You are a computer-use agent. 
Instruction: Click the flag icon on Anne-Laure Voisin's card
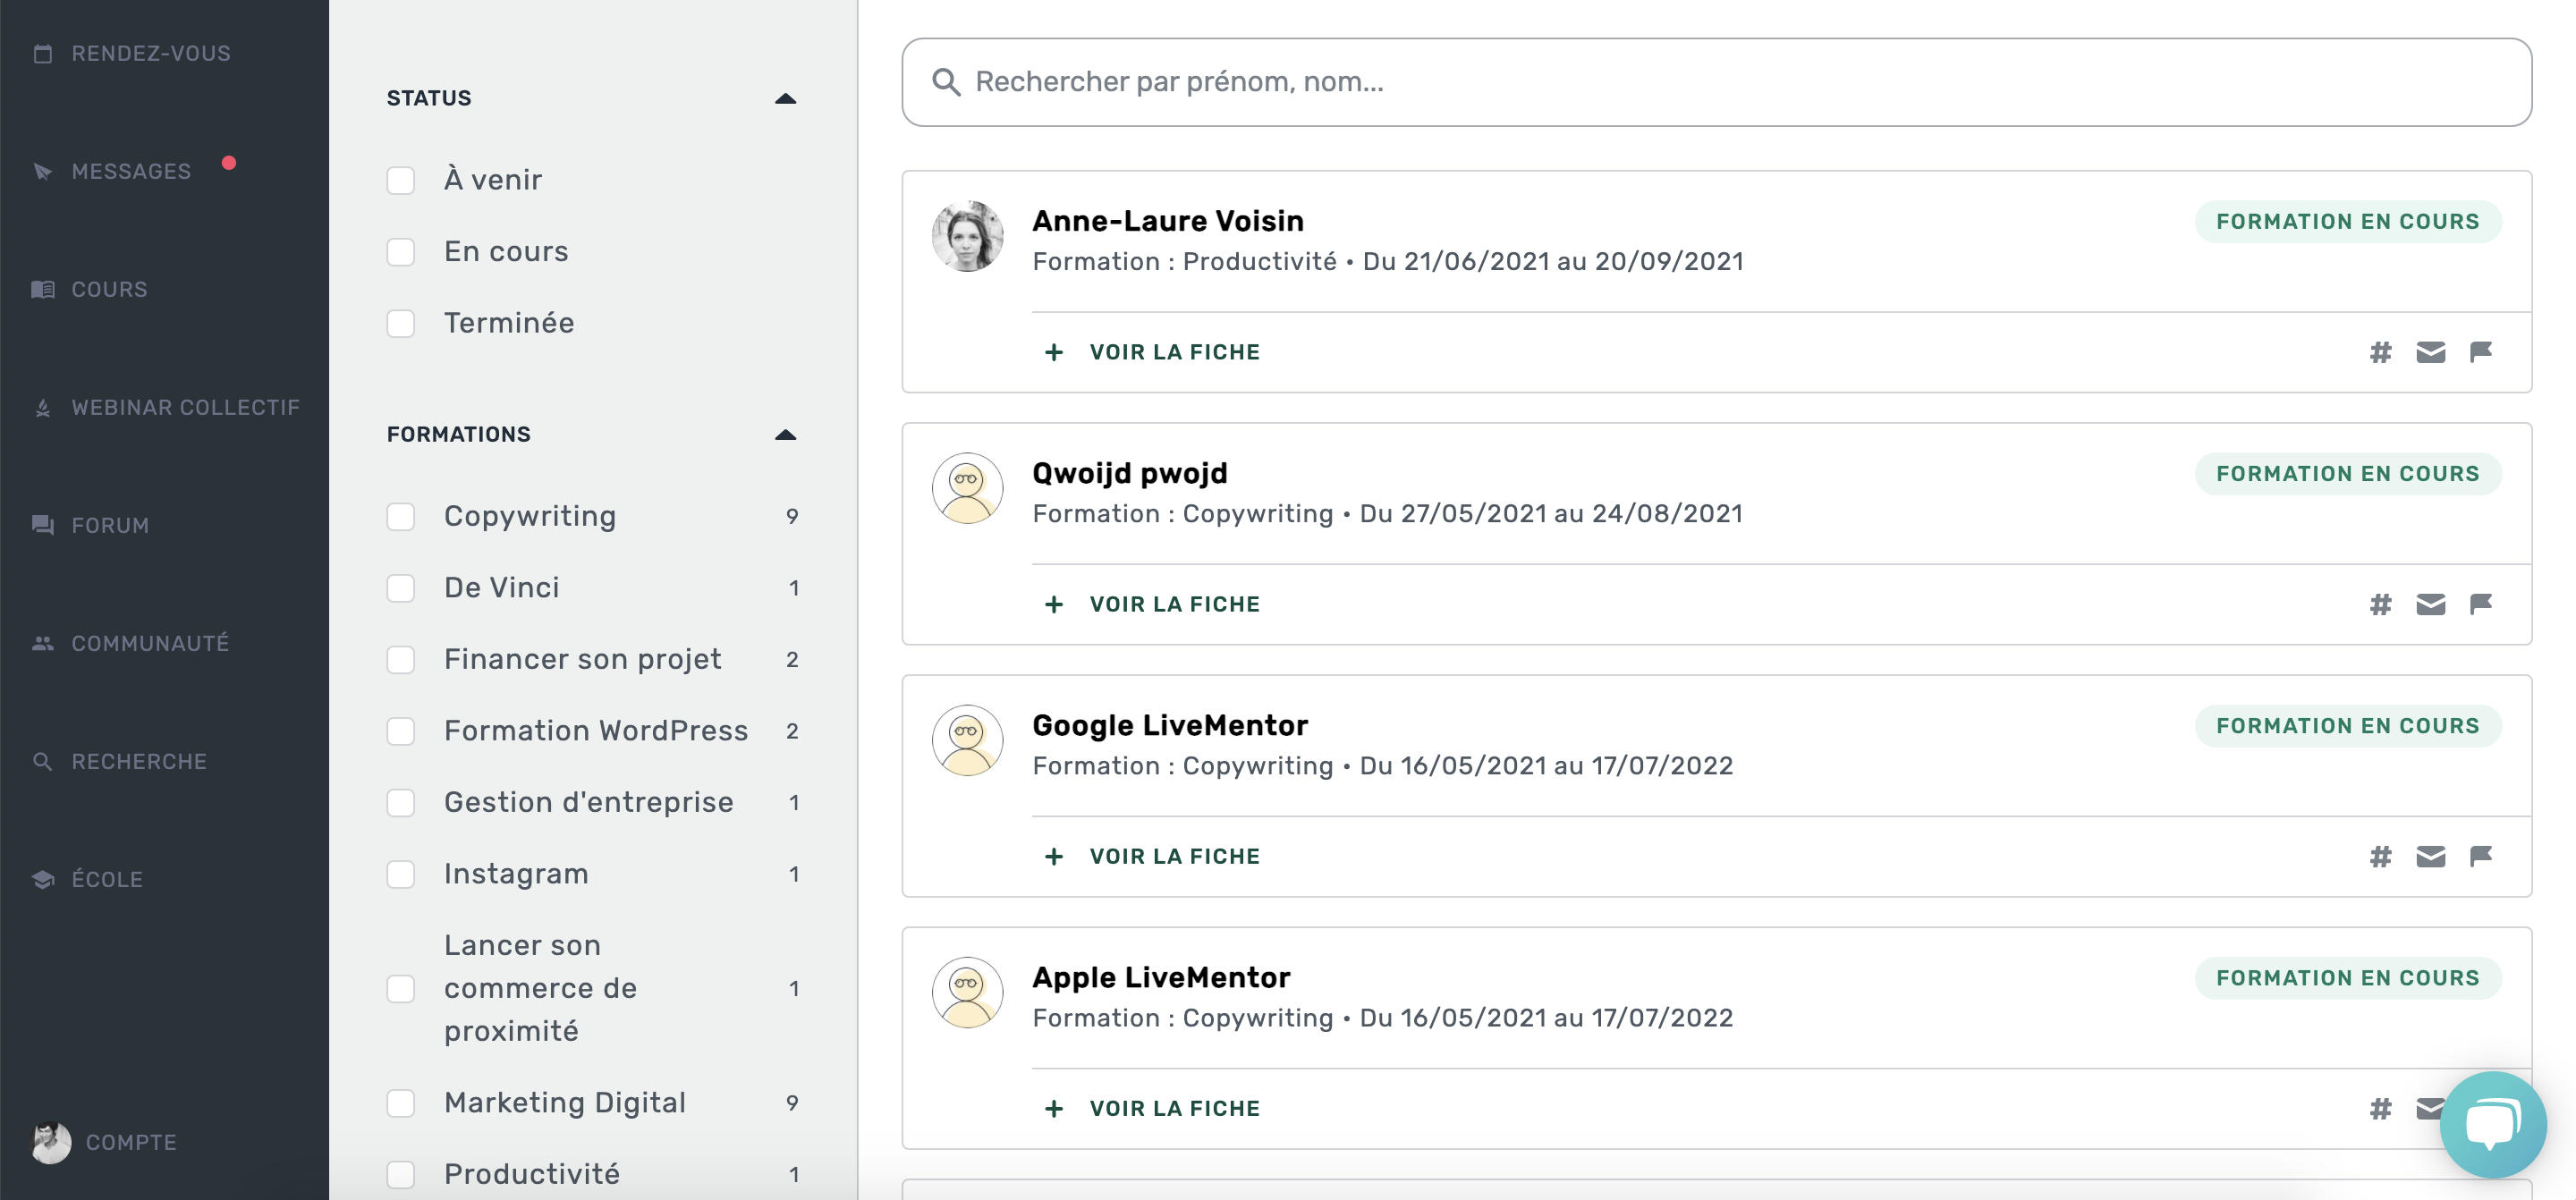[2480, 352]
